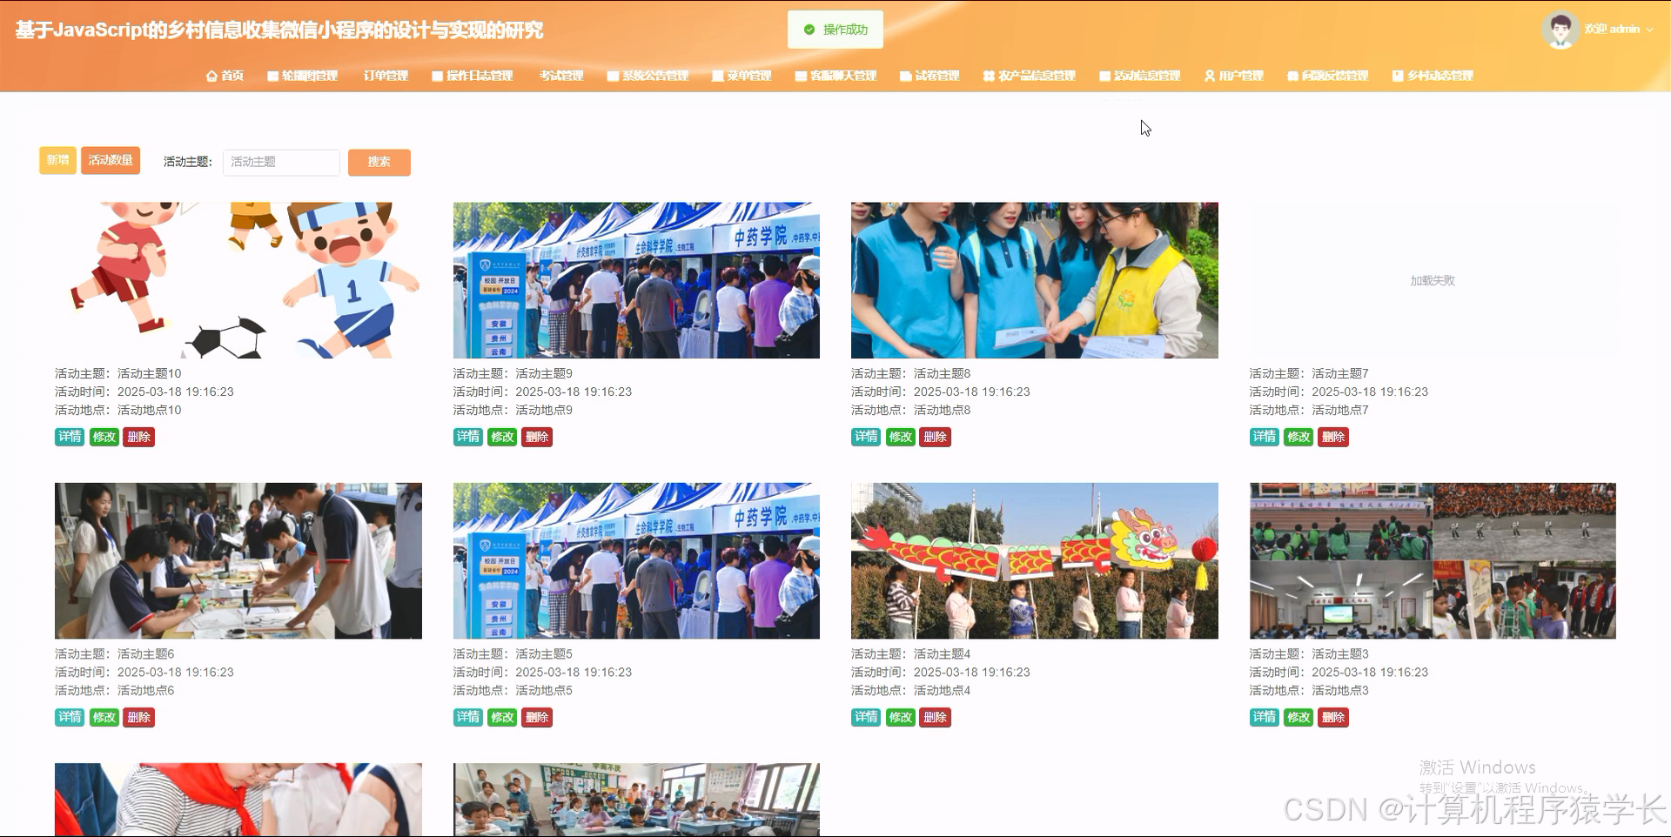Open the red scarf photo in the bottom row
This screenshot has height=837, width=1671.
point(238,800)
